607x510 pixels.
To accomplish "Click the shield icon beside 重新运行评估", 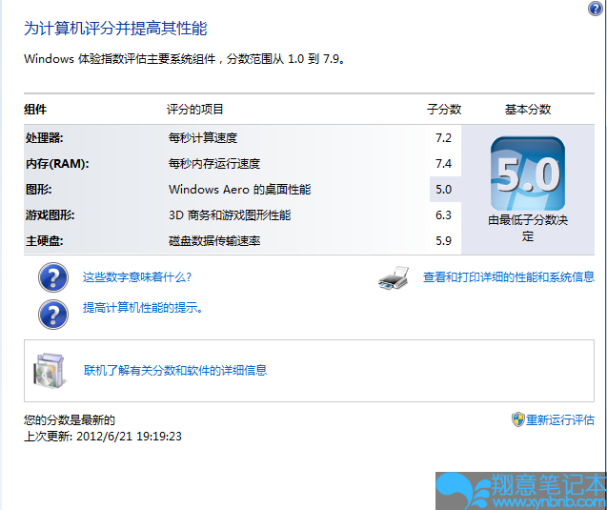I will click(518, 419).
